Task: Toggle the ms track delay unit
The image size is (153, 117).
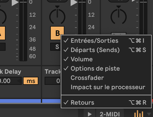Action: (31, 81)
